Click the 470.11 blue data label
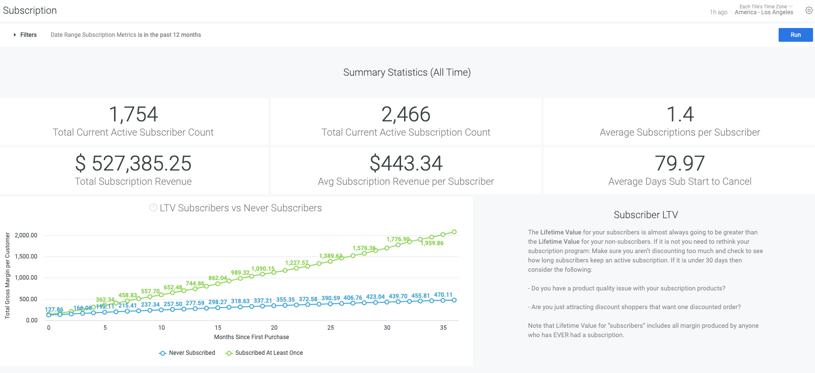This screenshot has height=373, width=815. click(x=443, y=295)
